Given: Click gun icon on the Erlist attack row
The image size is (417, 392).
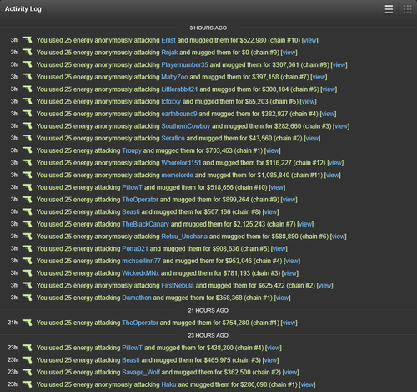Looking at the screenshot, I should [28, 40].
